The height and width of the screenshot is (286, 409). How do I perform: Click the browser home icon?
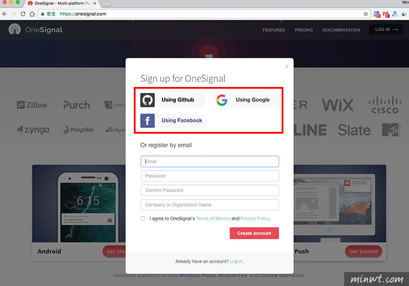[x=32, y=14]
